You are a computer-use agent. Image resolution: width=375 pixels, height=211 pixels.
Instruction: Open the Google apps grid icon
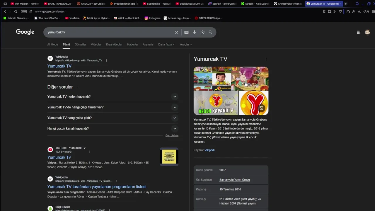(x=359, y=32)
